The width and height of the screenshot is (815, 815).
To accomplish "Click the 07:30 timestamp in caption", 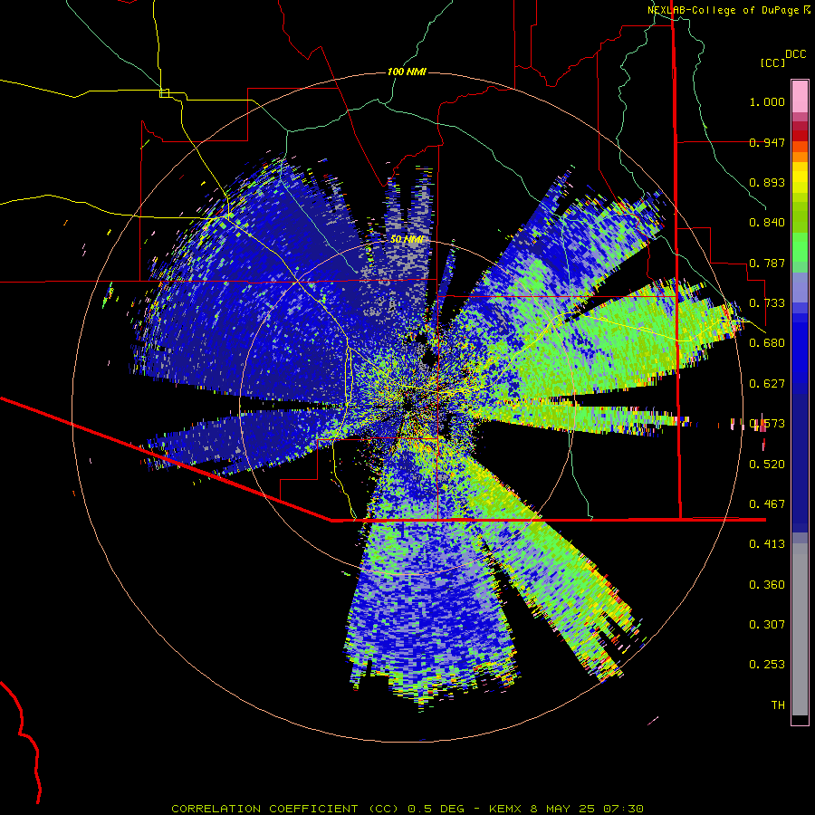I will [623, 809].
